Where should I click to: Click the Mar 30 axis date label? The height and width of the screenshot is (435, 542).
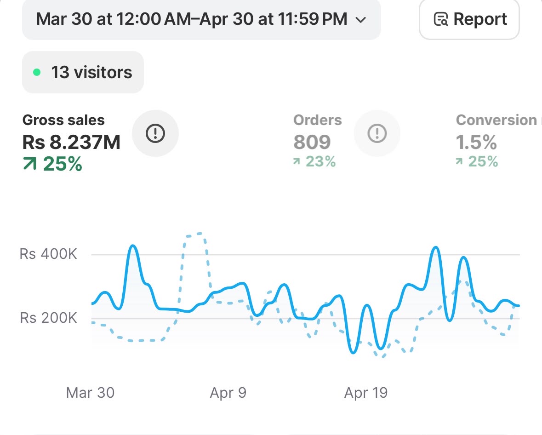point(90,393)
